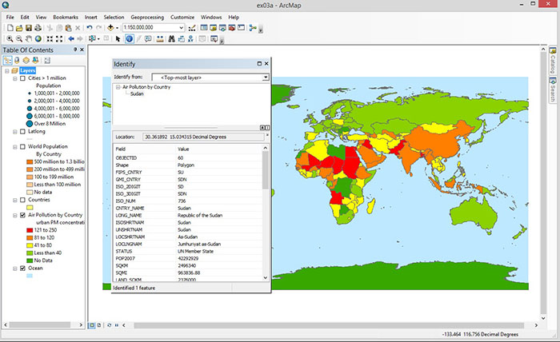Collapse the Ocean layer legend
Image resolution: width=560 pixels, height=342 pixels.
coord(15,268)
